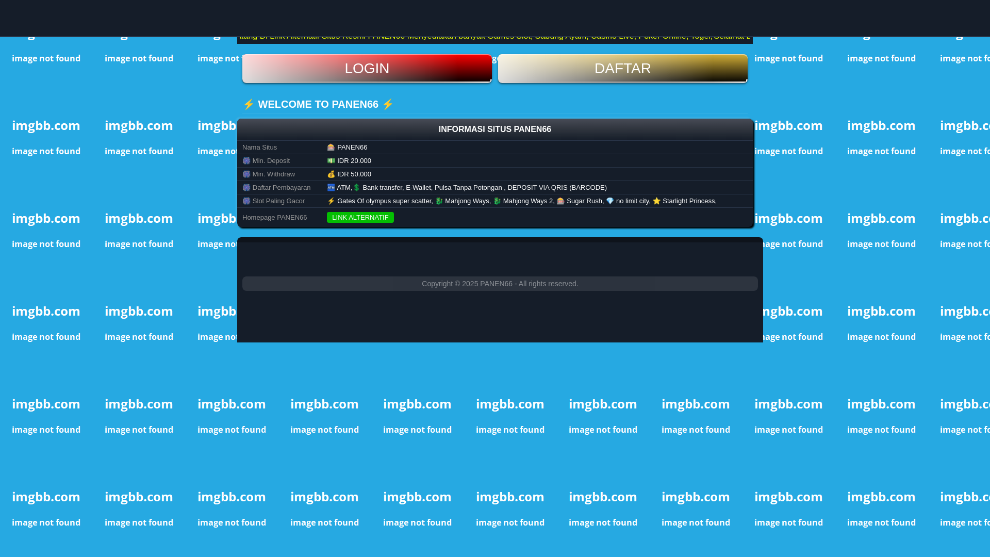
Task: Click the red LOGIN button
Action: click(367, 69)
